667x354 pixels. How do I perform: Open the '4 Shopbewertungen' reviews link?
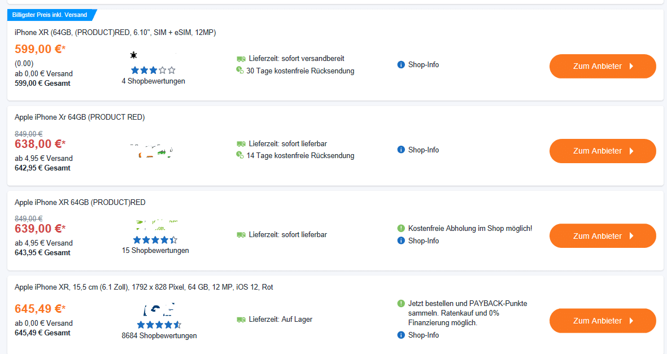click(153, 81)
